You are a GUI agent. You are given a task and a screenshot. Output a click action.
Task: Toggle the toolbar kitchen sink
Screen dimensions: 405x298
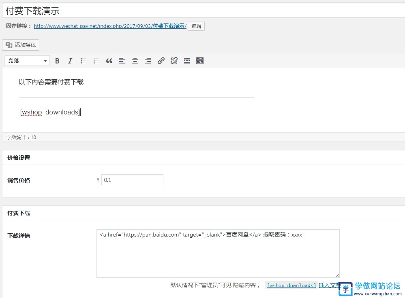[199, 61]
